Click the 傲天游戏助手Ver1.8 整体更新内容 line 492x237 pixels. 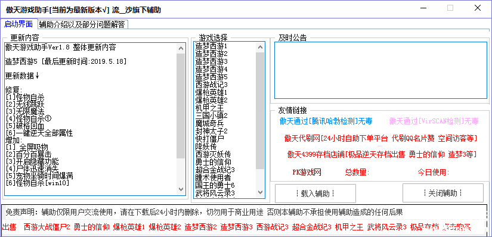coord(61,48)
